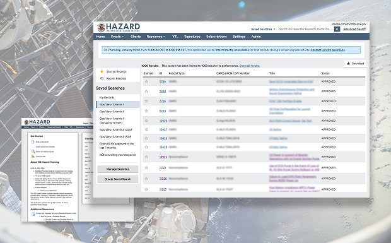Click the HAZARD logo in back window
This screenshot has height=243, width=391.
[37, 122]
